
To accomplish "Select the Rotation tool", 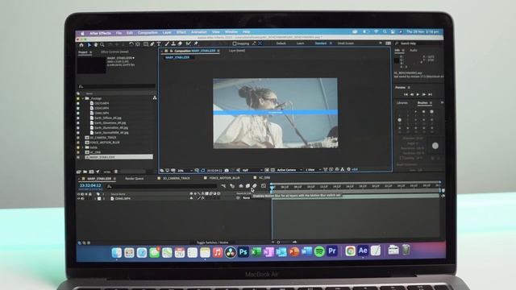I will (x=131, y=44).
